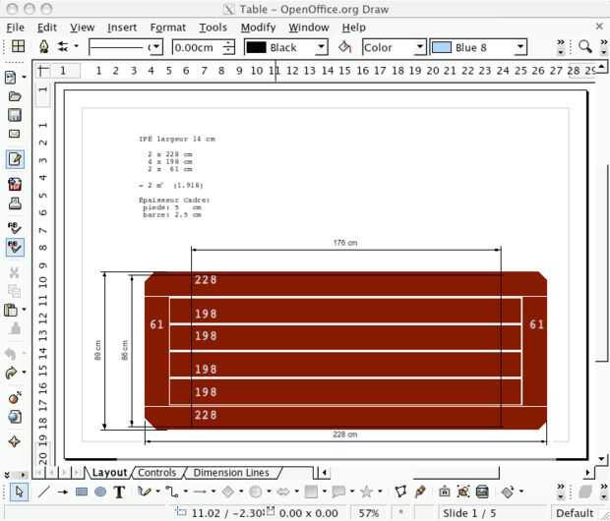Viewport: 610px width, 521px height.
Task: Toggle the Glue Points icon
Action: coord(420,492)
